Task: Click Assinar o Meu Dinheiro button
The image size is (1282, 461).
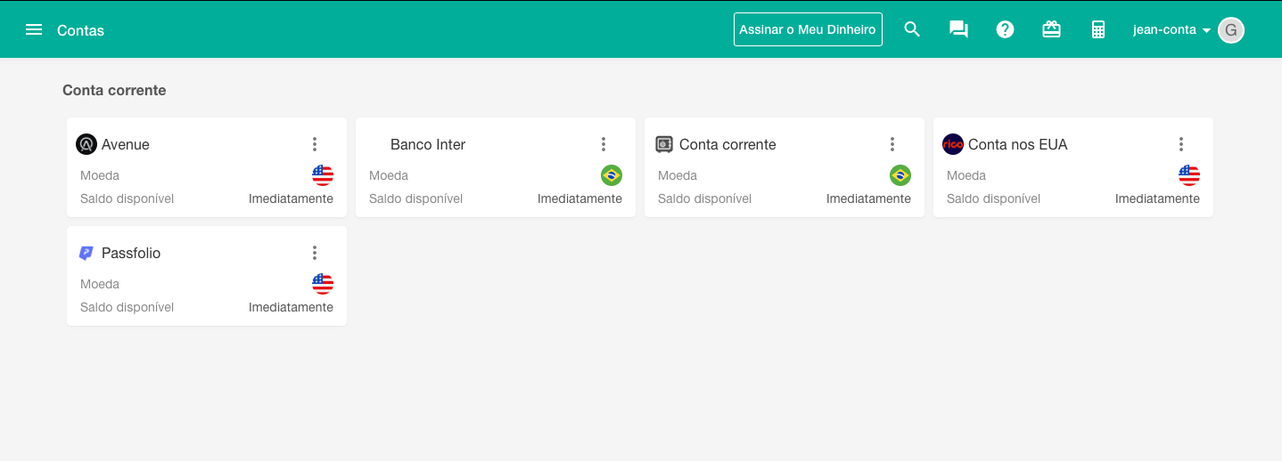Action: (808, 29)
